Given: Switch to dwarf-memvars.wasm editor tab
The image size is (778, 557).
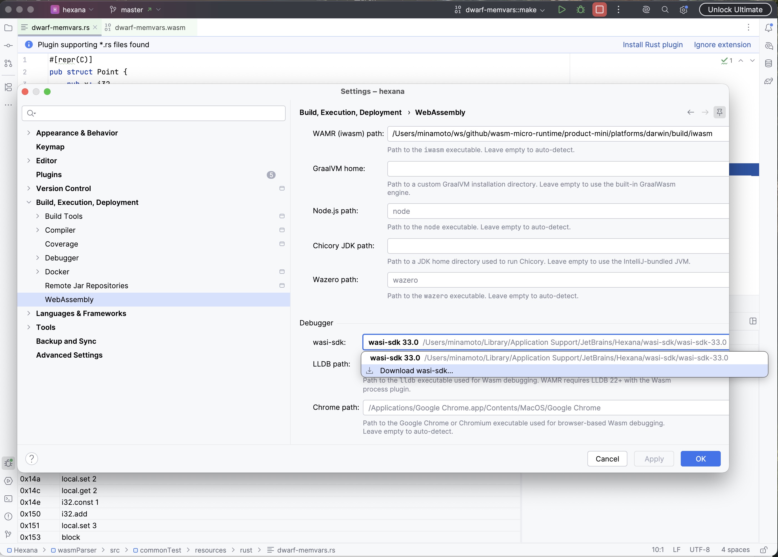Looking at the screenshot, I should tap(150, 27).
